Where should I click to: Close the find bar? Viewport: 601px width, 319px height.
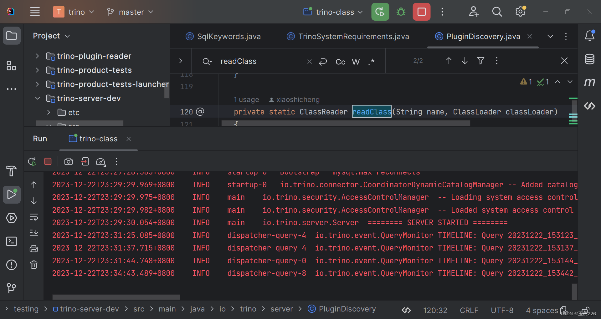pos(564,61)
